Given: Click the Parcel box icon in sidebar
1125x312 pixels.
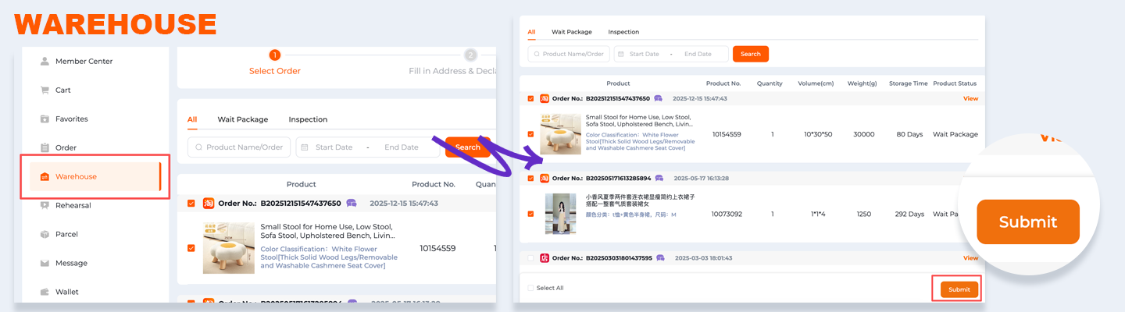Looking at the screenshot, I should pos(45,234).
